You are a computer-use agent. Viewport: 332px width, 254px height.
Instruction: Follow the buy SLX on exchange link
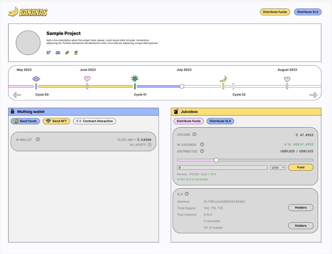194,179
